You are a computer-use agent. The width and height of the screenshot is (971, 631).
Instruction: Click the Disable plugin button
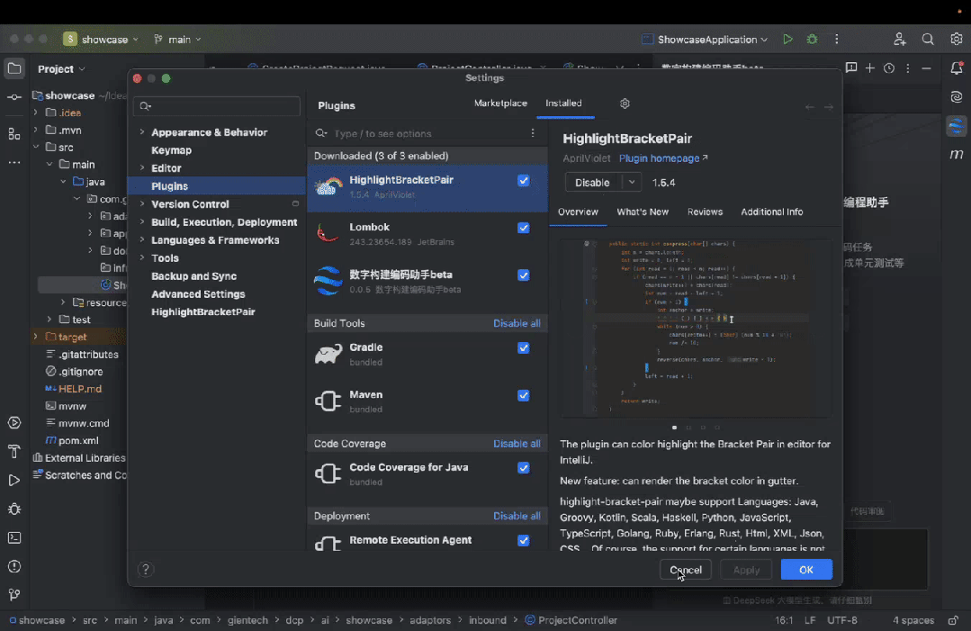click(593, 182)
